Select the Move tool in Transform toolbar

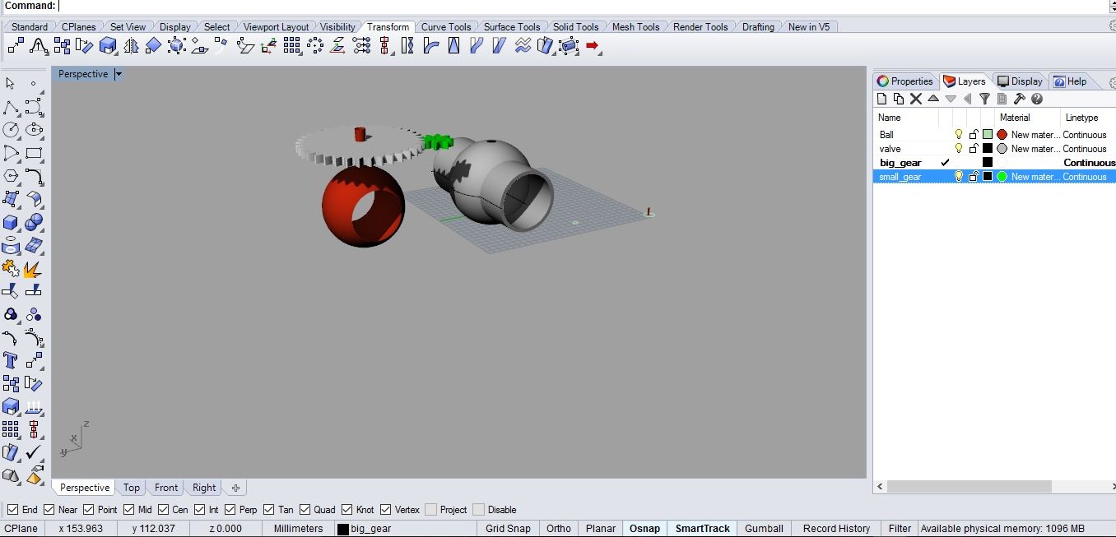click(x=15, y=46)
